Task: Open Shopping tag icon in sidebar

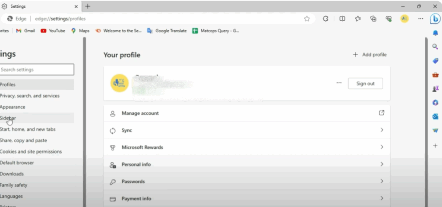Action: tap(435, 61)
